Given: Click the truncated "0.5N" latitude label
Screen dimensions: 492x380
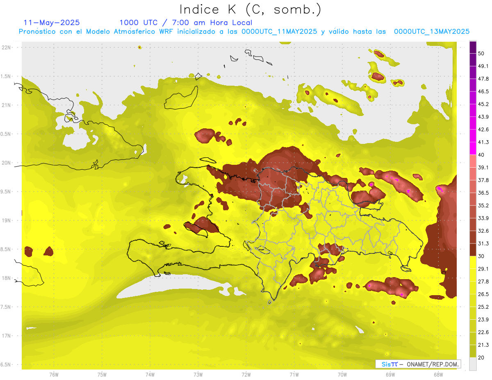Looking at the screenshot, I should 6,134.
